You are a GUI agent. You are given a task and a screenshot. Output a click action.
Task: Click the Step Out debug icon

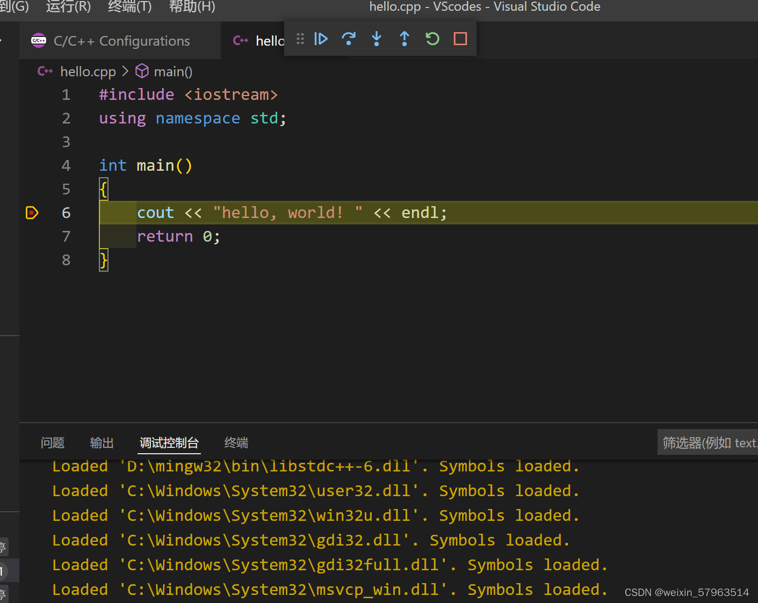coord(405,39)
